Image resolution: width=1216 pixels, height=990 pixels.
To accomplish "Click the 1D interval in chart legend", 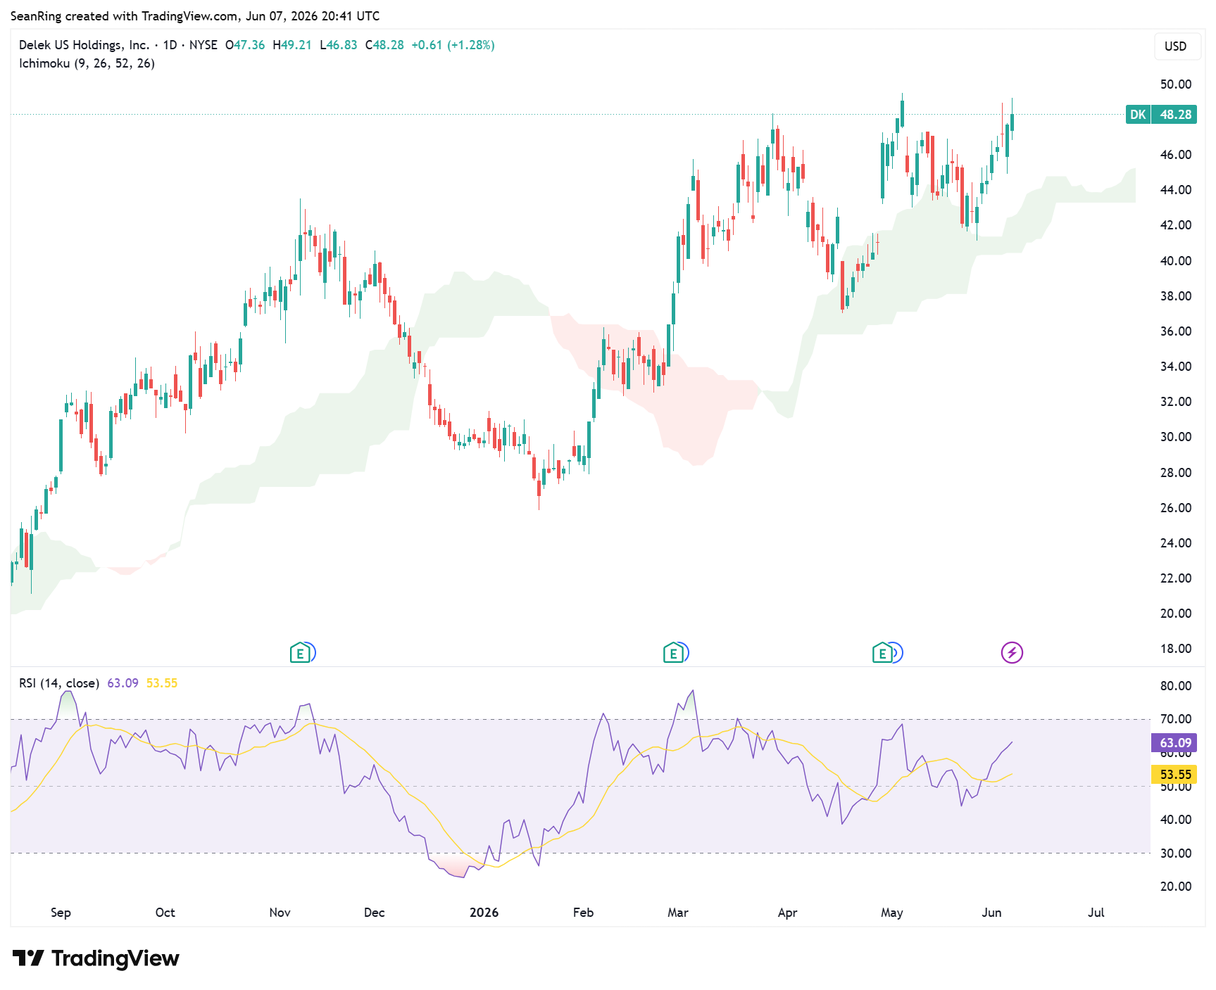I will click(x=170, y=45).
